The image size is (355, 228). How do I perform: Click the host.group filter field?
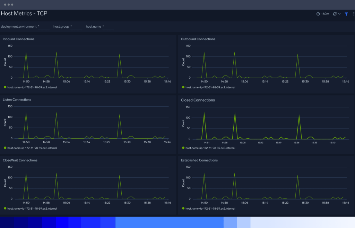click(76, 27)
